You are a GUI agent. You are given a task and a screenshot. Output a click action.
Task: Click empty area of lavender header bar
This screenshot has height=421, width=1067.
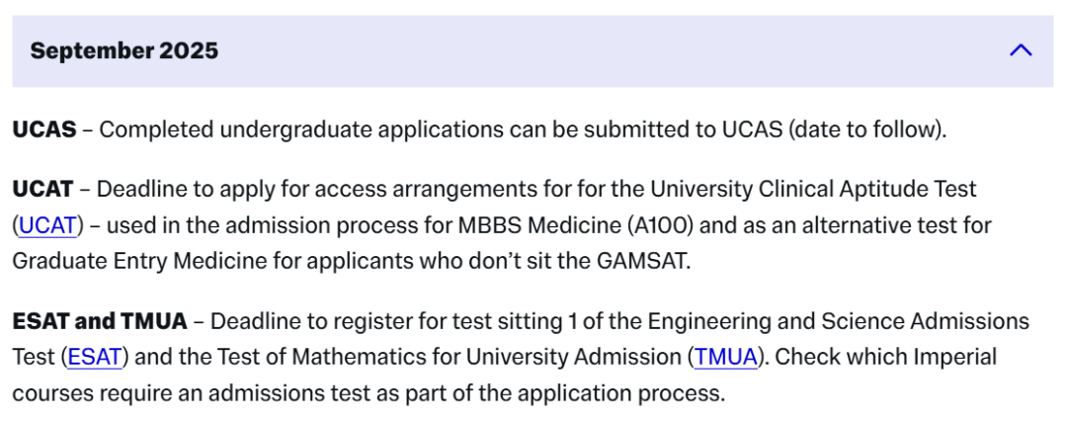[613, 50]
